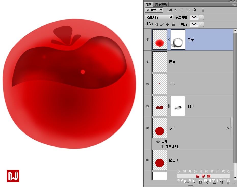The height and width of the screenshot is (187, 237).
Task: Filter layers by shape layer icon
Action: pyautogui.click(x=188, y=10)
